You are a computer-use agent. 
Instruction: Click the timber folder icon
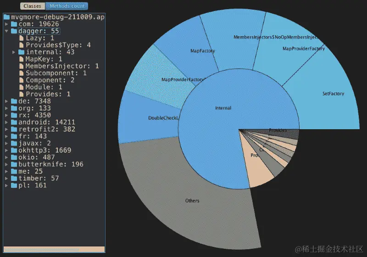[14, 178]
